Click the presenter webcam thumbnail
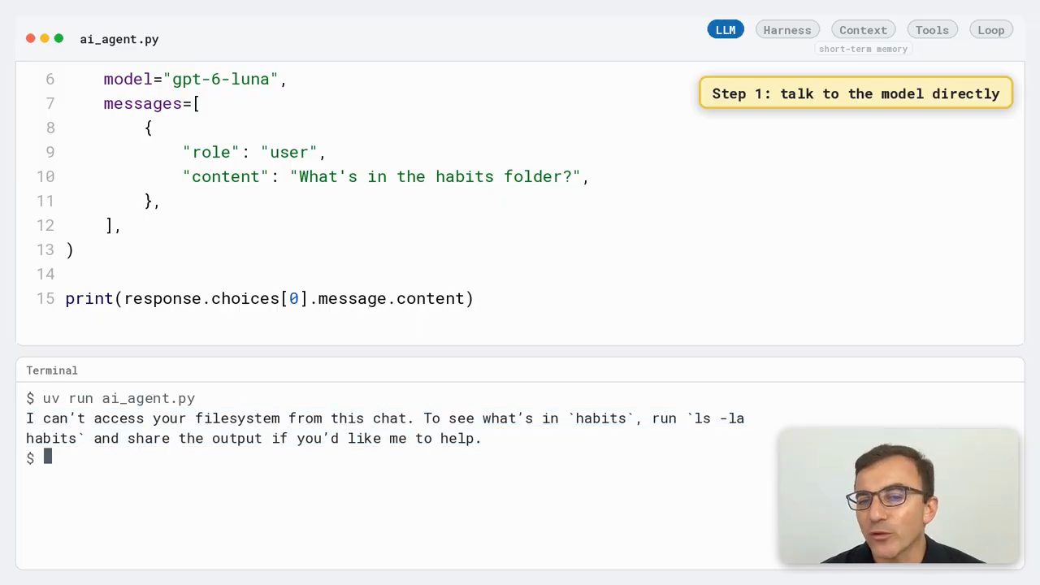Screen dimensions: 1040x585 tap(899, 496)
